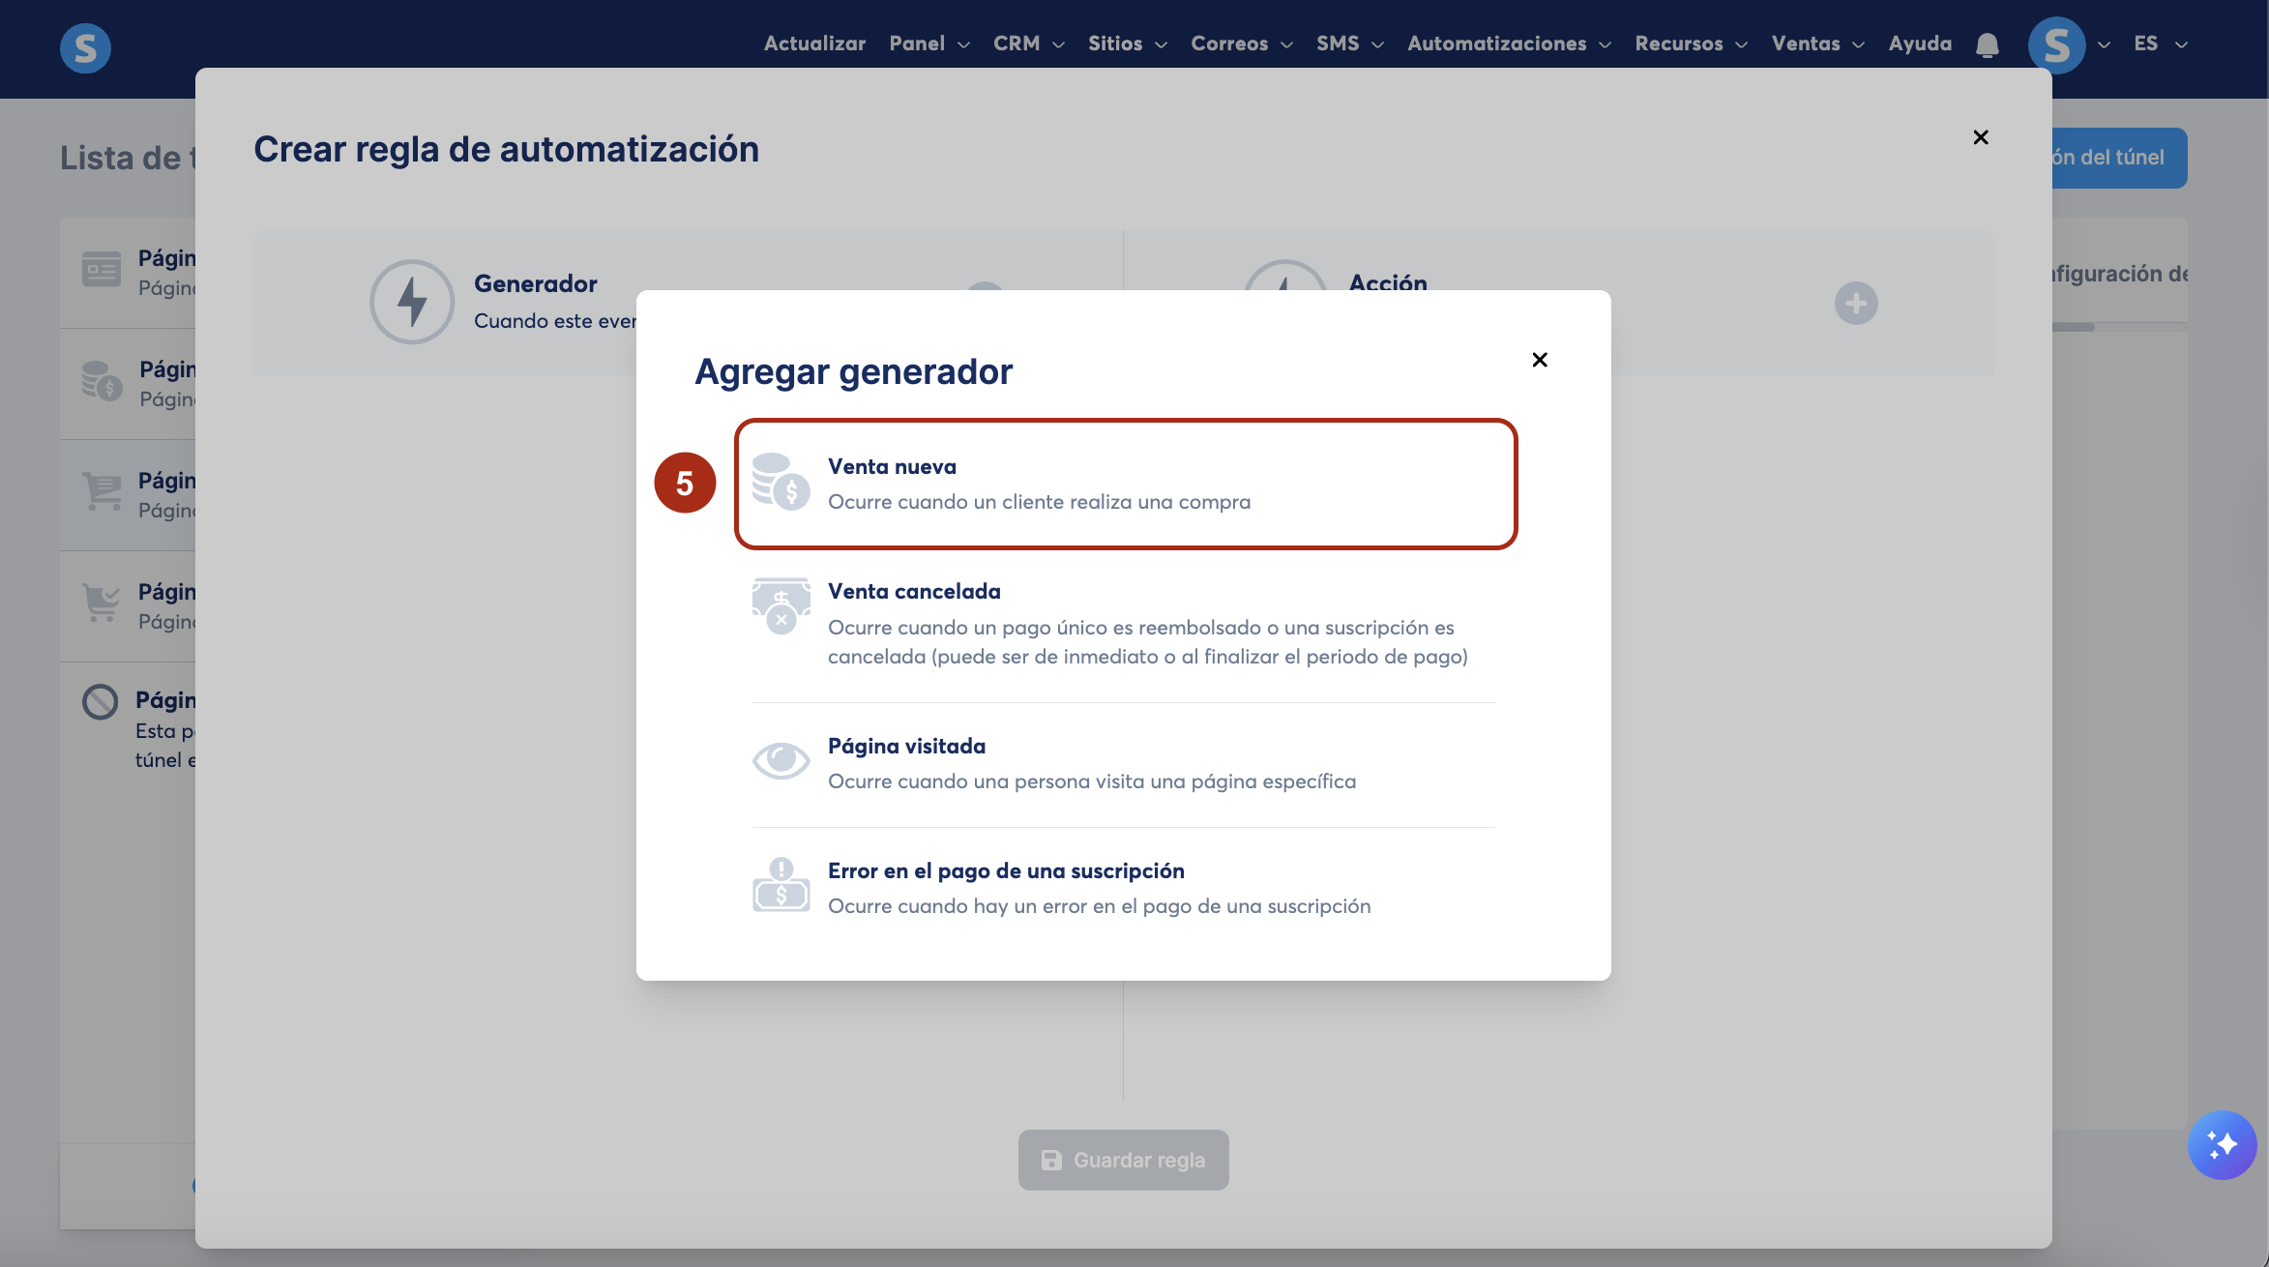Viewport: 2269px width, 1267px height.
Task: Click the Venta cancelada refund icon
Action: coord(781,606)
